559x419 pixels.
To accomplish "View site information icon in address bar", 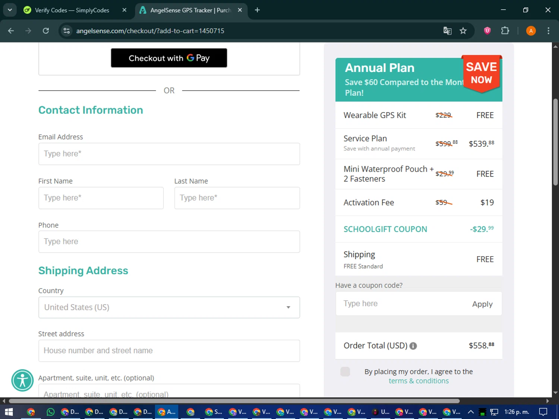I will tap(67, 31).
